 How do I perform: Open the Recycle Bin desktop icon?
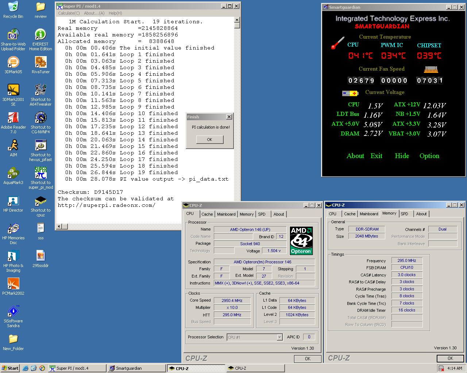pyautogui.click(x=13, y=10)
